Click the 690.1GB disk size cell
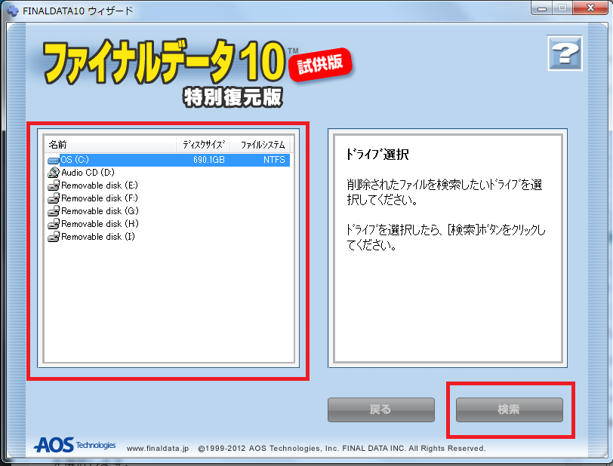 coord(209,160)
